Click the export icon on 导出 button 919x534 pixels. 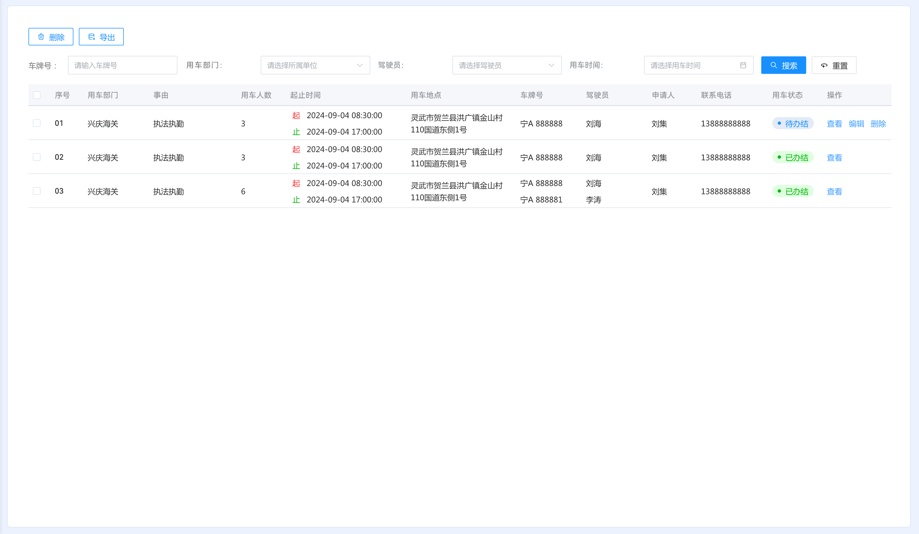(91, 37)
